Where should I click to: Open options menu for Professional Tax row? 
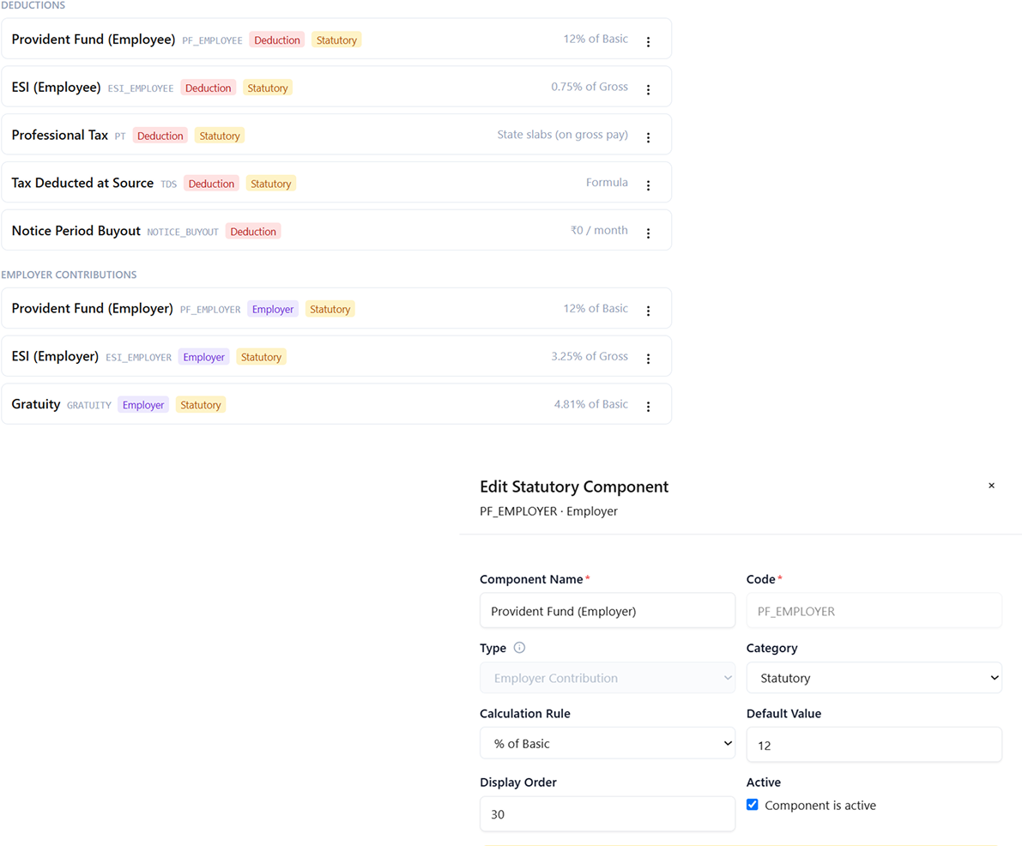[x=648, y=137]
